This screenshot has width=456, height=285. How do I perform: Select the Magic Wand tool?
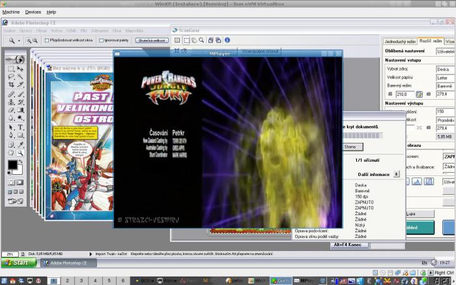coord(20,77)
